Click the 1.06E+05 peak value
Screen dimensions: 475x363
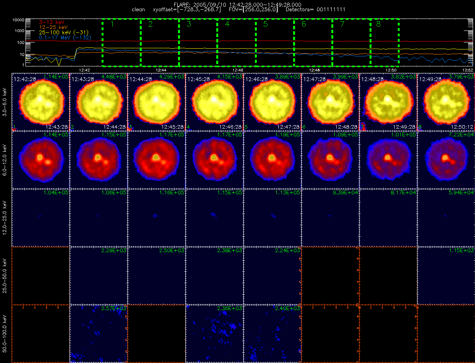[114, 192]
